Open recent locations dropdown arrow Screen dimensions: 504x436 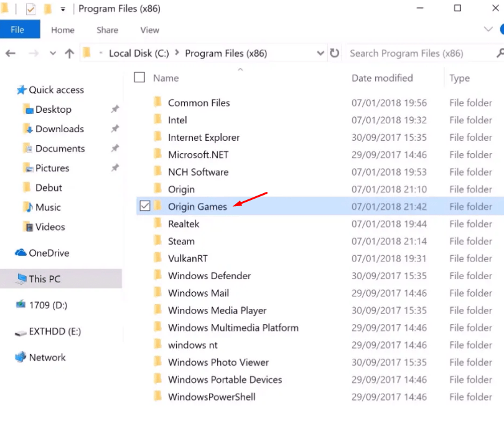[53, 54]
